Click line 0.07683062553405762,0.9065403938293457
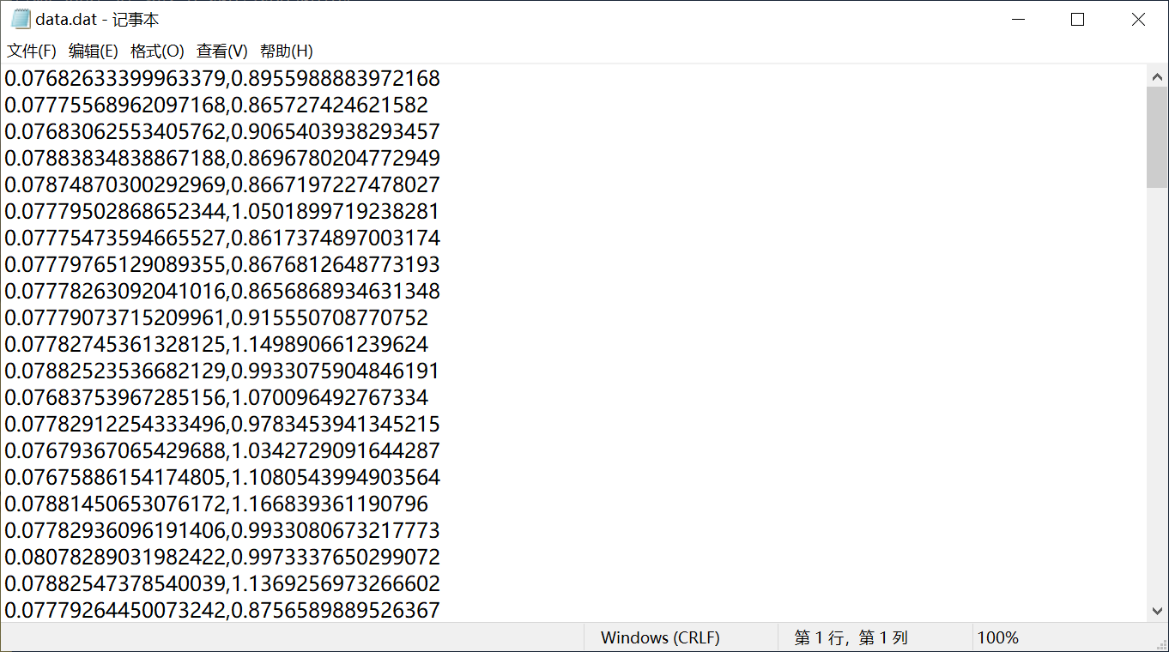The image size is (1169, 652). [222, 132]
